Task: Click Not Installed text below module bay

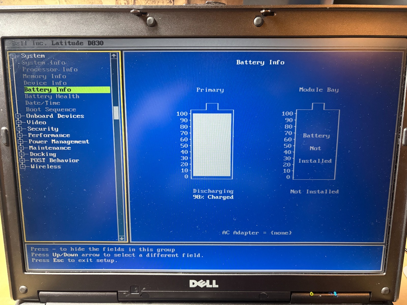Action: 314,192
